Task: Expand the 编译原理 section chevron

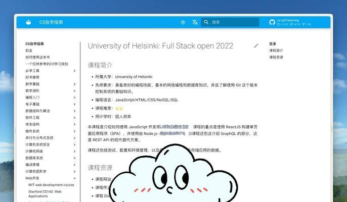Action: point(74,165)
